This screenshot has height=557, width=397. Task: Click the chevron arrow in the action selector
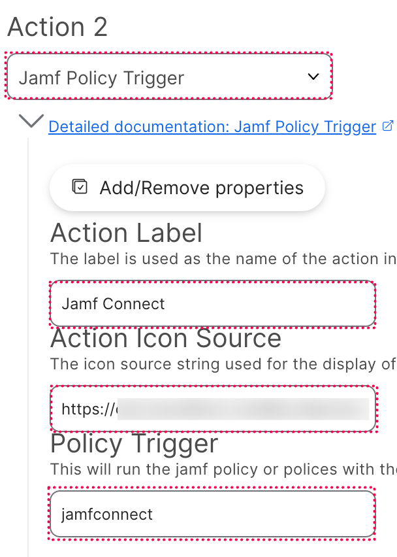[x=313, y=77]
